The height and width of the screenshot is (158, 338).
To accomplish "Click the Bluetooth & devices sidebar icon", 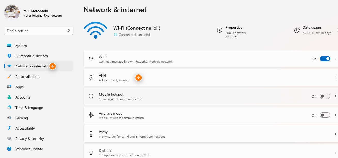I will tap(9, 56).
